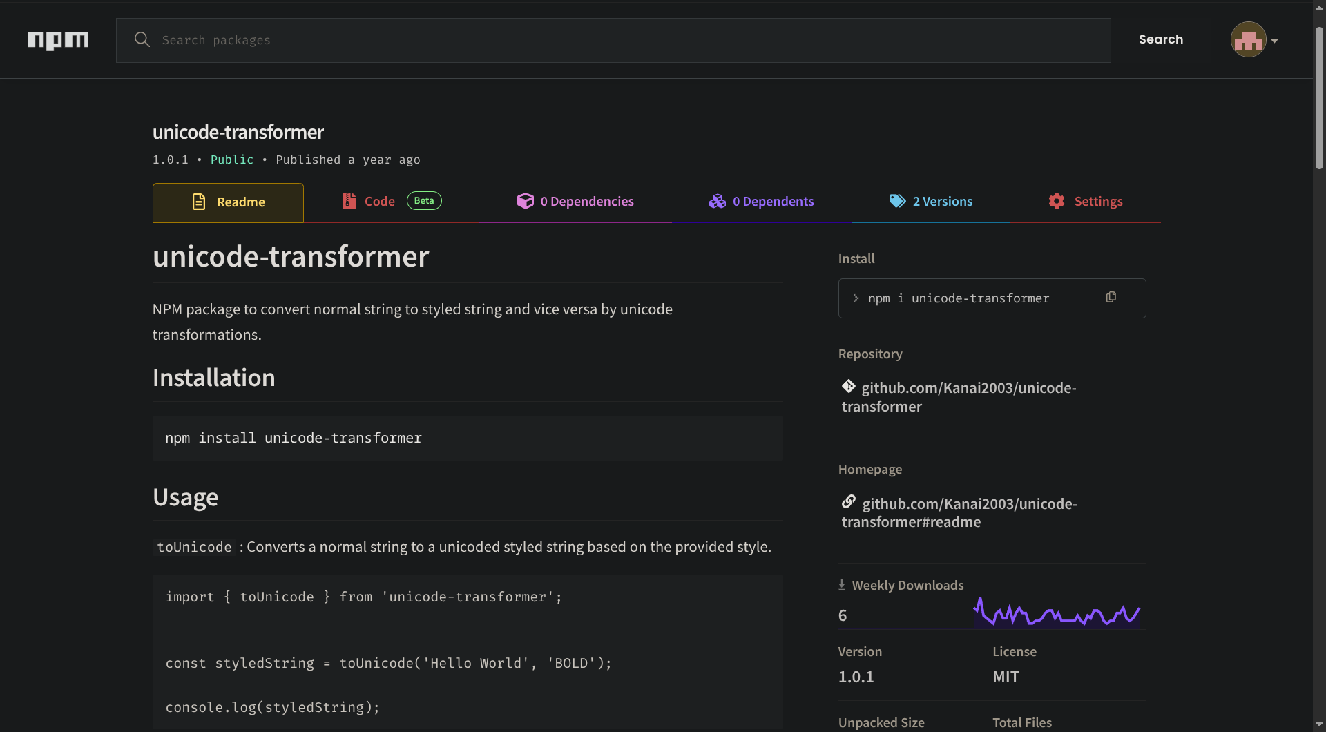This screenshot has width=1326, height=732.
Task: Select the Code tab cube icon
Action: point(349,201)
